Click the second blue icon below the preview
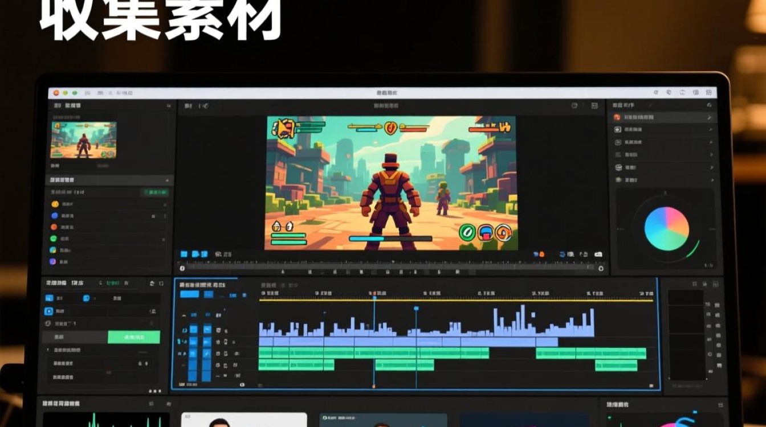The height and width of the screenshot is (427, 766). coord(195,254)
